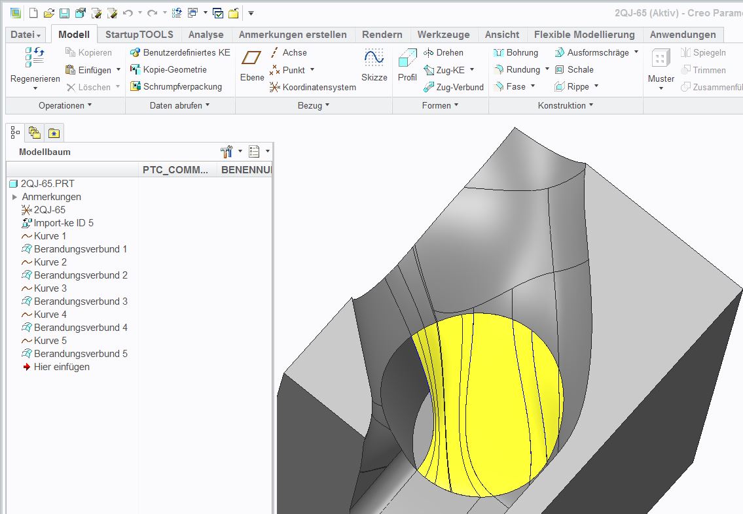Open the Anmerkungen erstellen tab
Viewport: 743px width, 514px height.
coord(293,35)
